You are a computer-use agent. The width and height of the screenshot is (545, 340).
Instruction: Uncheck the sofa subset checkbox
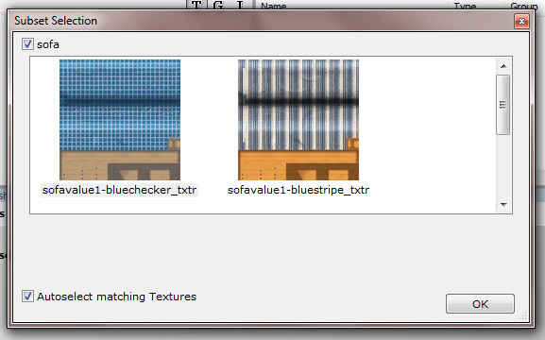[27, 44]
